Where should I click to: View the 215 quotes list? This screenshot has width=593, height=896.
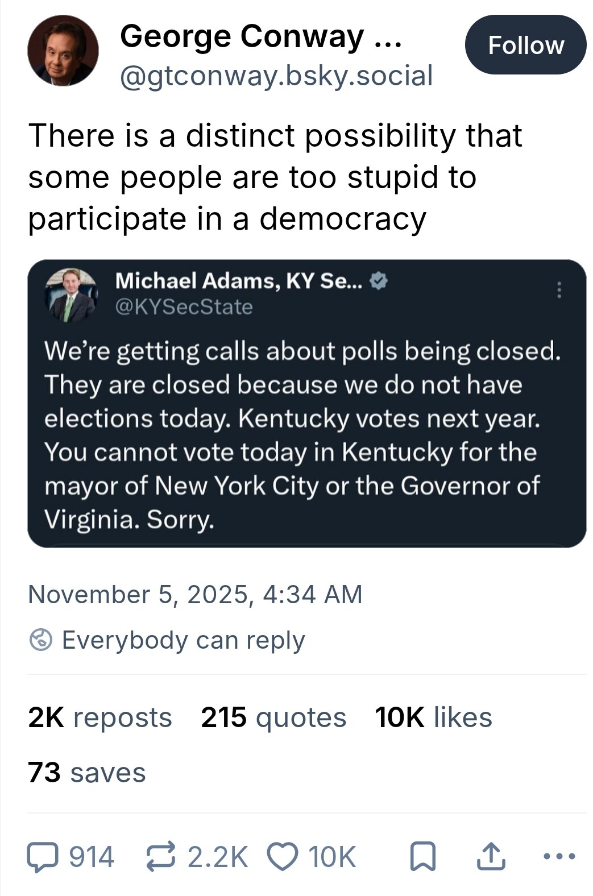click(x=273, y=717)
